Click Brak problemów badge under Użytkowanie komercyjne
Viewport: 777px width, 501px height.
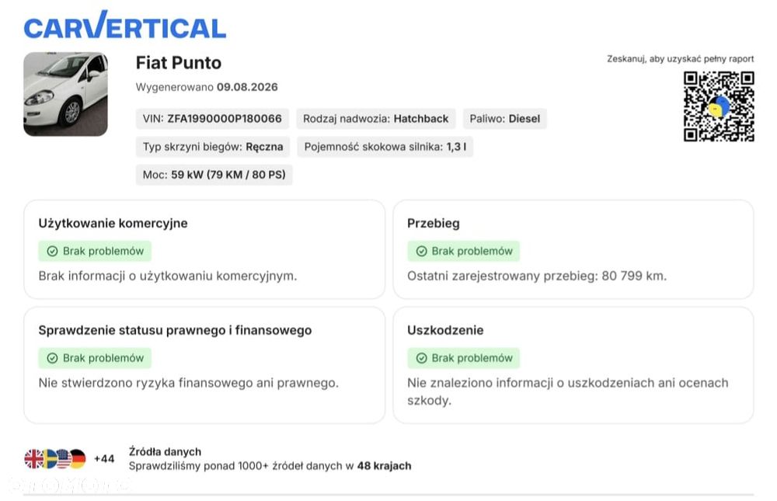click(x=95, y=251)
